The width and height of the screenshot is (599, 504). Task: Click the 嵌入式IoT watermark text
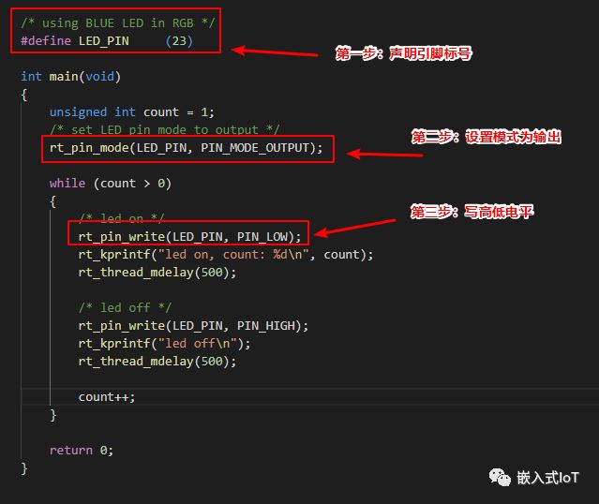click(548, 478)
